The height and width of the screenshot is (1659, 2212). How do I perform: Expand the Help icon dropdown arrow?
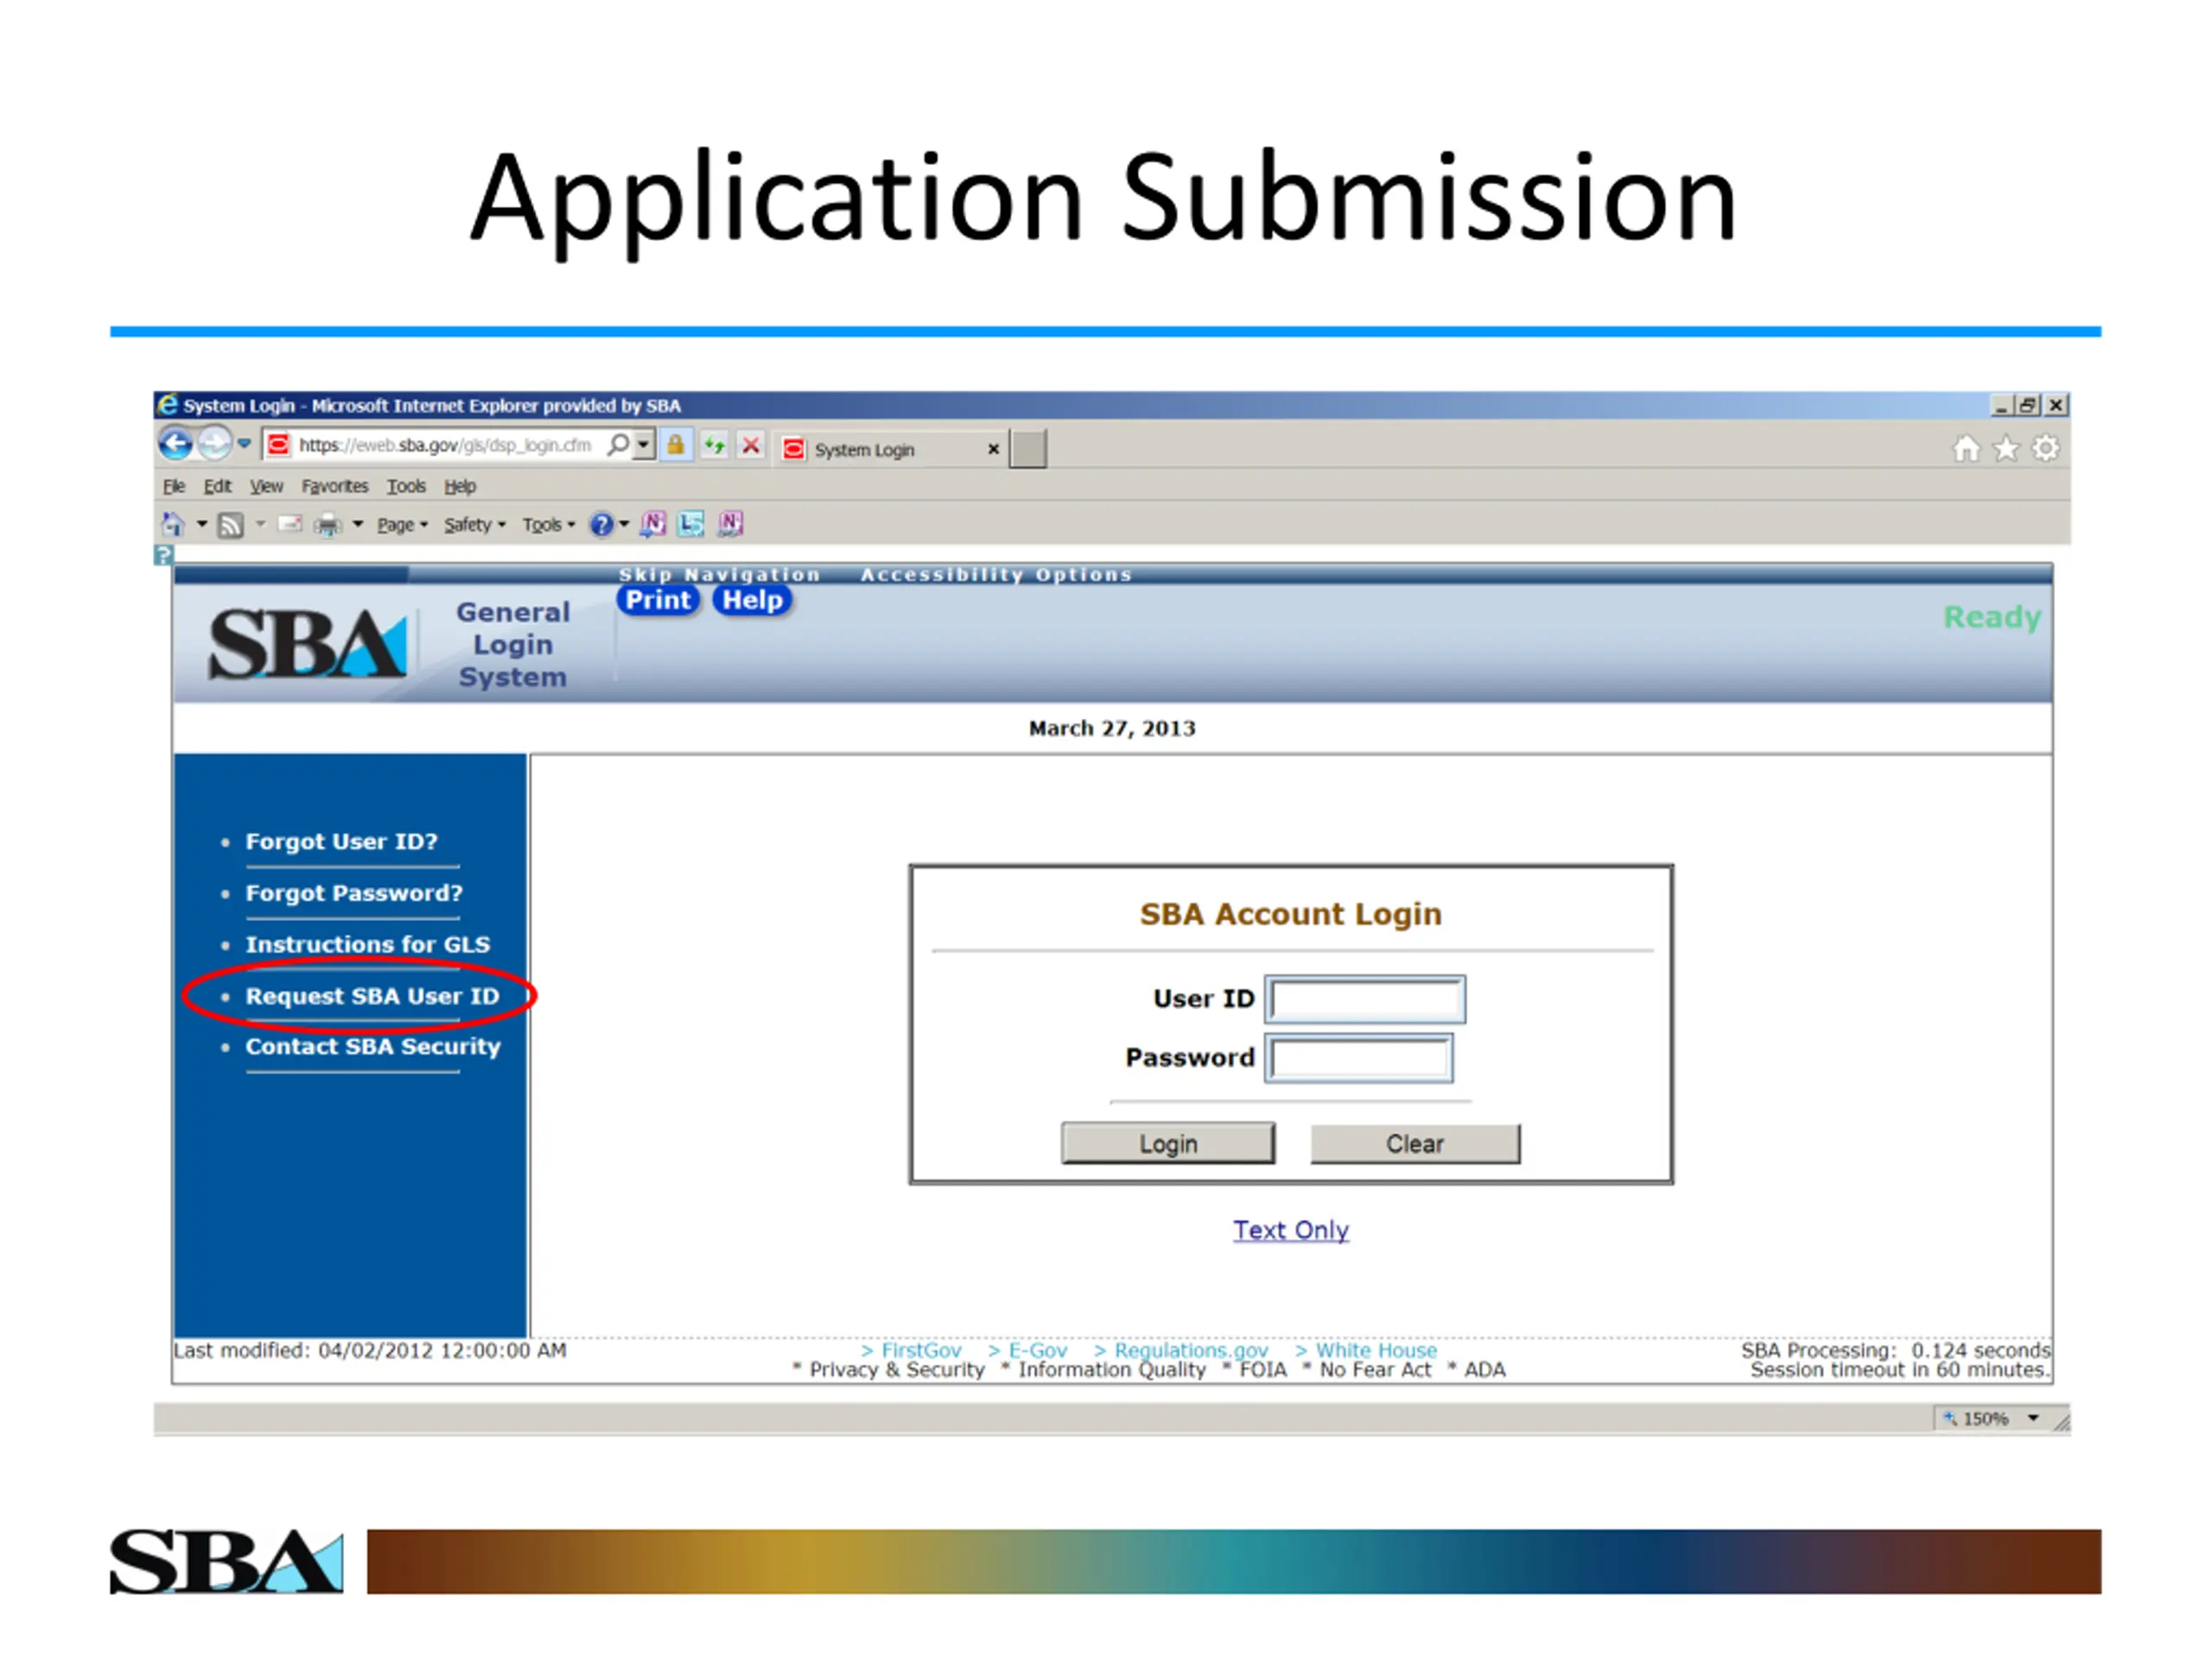point(624,524)
